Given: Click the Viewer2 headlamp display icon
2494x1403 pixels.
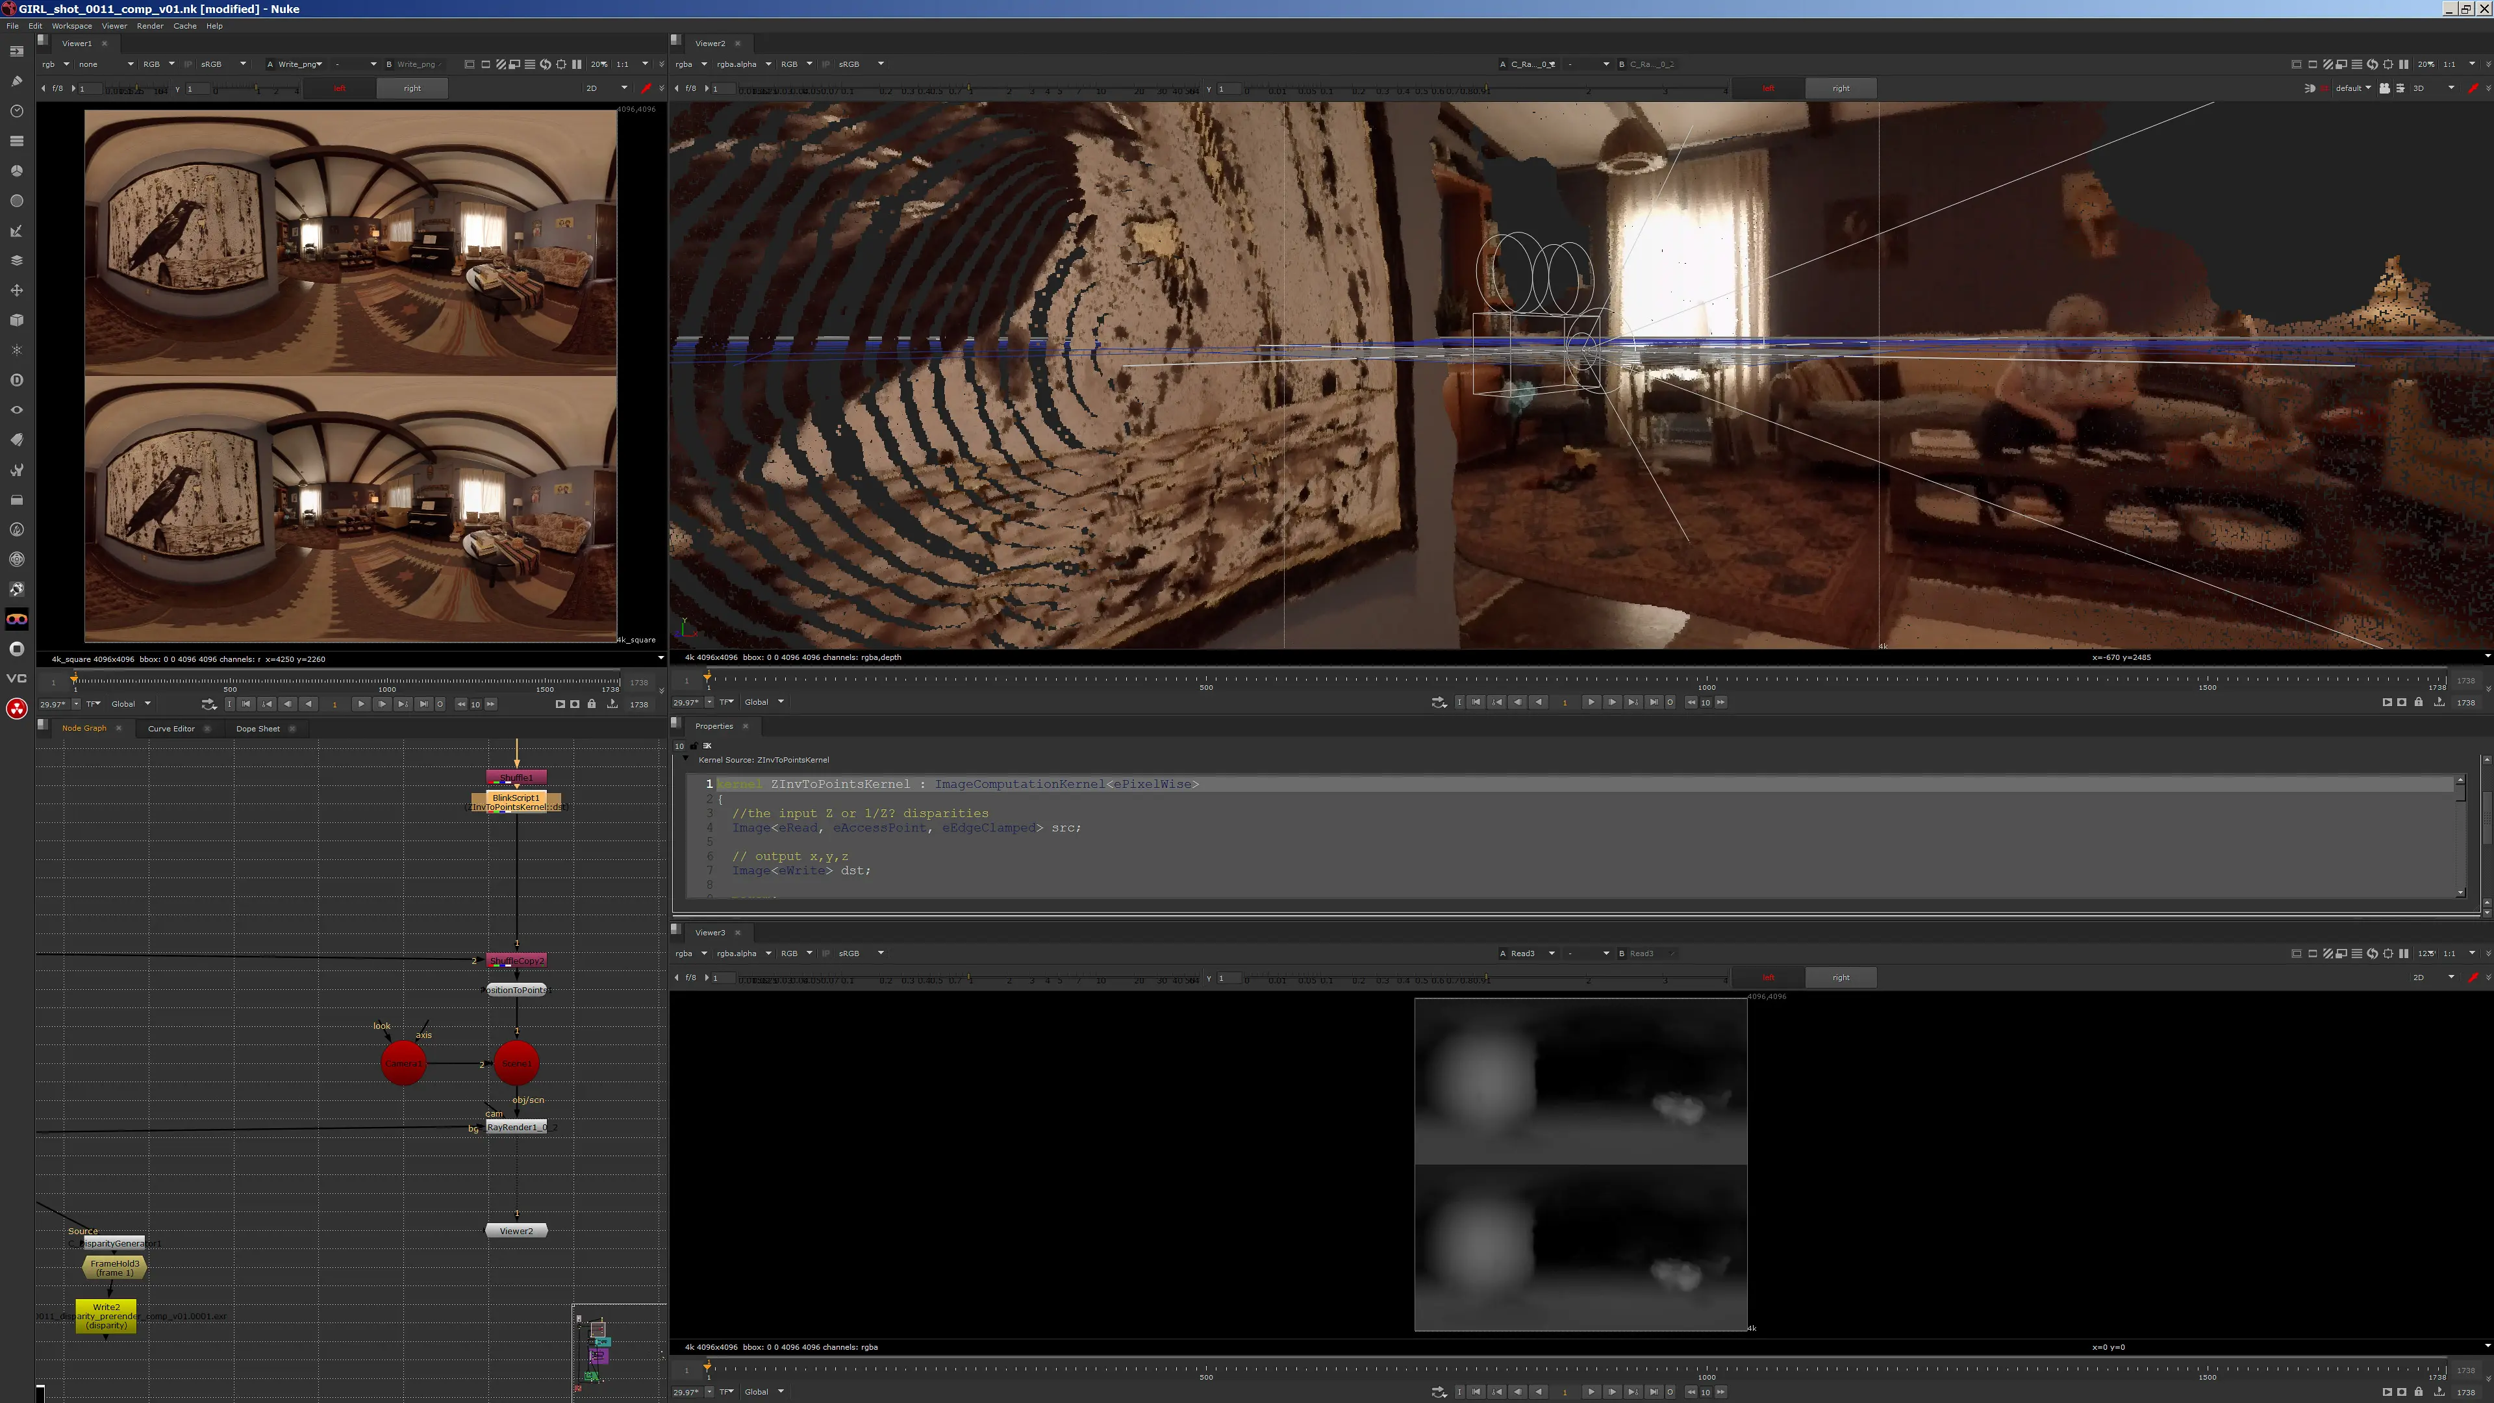Looking at the screenshot, I should pyautogui.click(x=2310, y=88).
